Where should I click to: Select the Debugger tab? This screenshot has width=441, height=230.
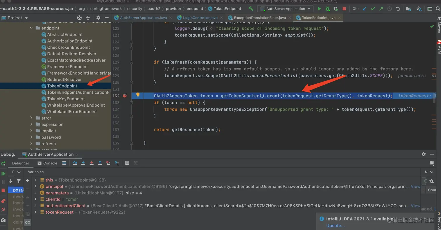[x=20, y=163]
